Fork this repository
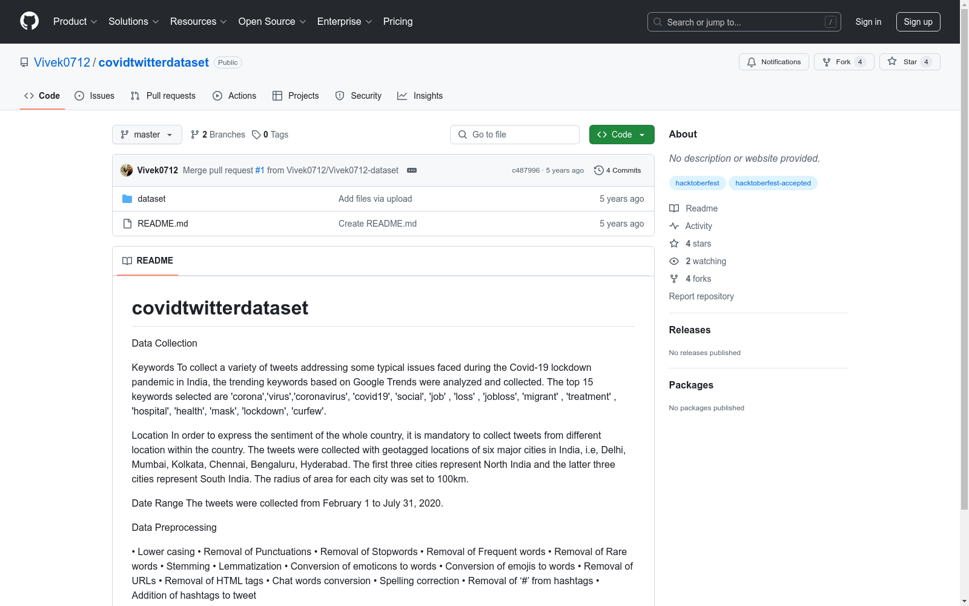This screenshot has width=969, height=606. [x=844, y=62]
